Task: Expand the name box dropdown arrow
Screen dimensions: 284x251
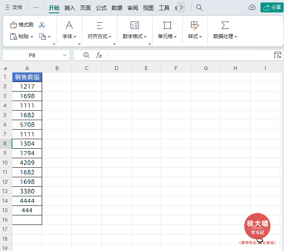Action: 65,55
